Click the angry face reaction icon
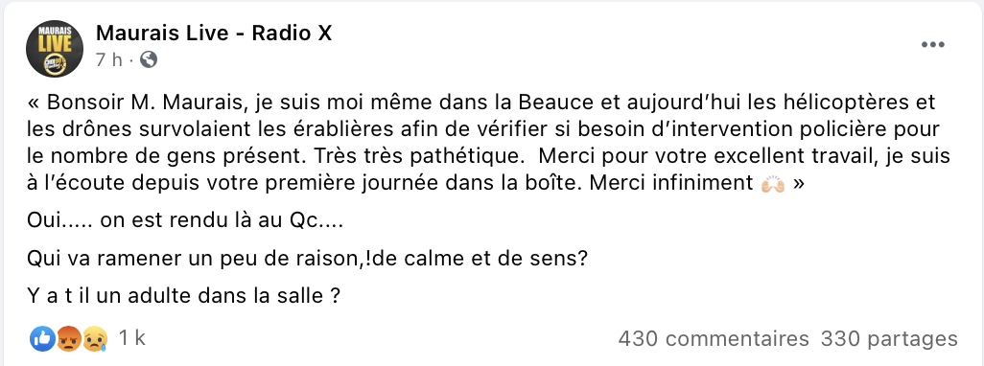This screenshot has width=984, height=366. click(x=68, y=339)
